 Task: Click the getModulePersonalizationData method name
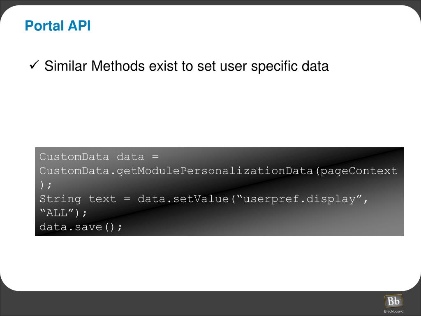215,171
